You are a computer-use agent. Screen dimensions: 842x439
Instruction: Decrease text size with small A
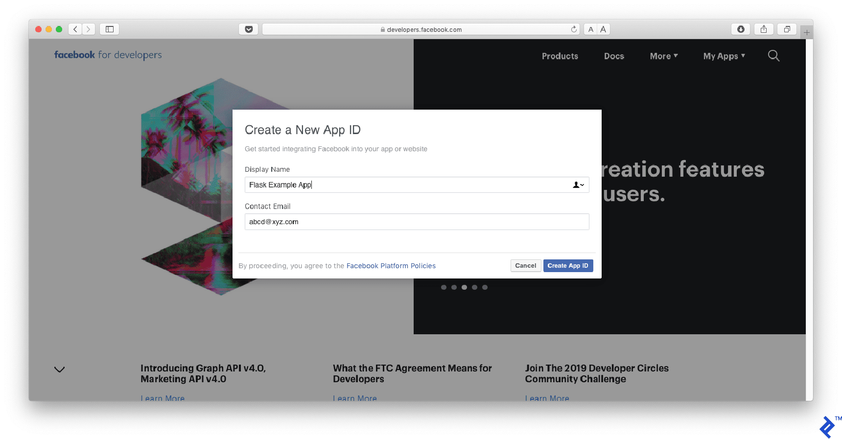[590, 29]
